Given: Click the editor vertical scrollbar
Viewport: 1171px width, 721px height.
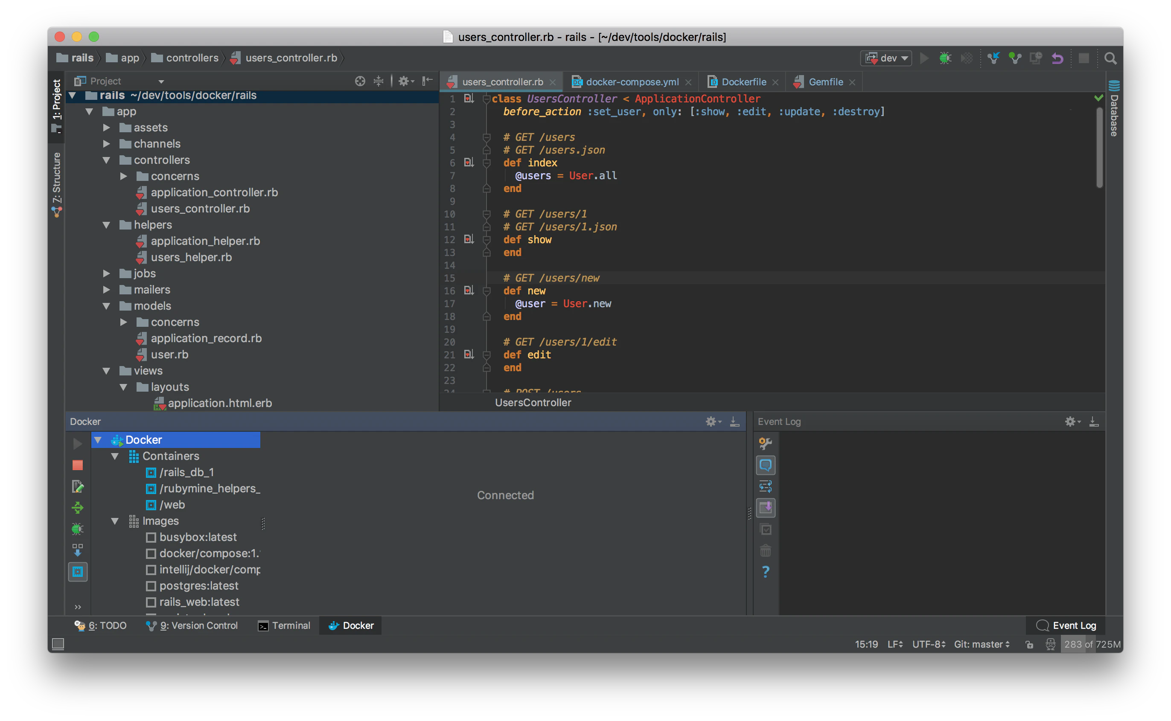Looking at the screenshot, I should [x=1099, y=148].
